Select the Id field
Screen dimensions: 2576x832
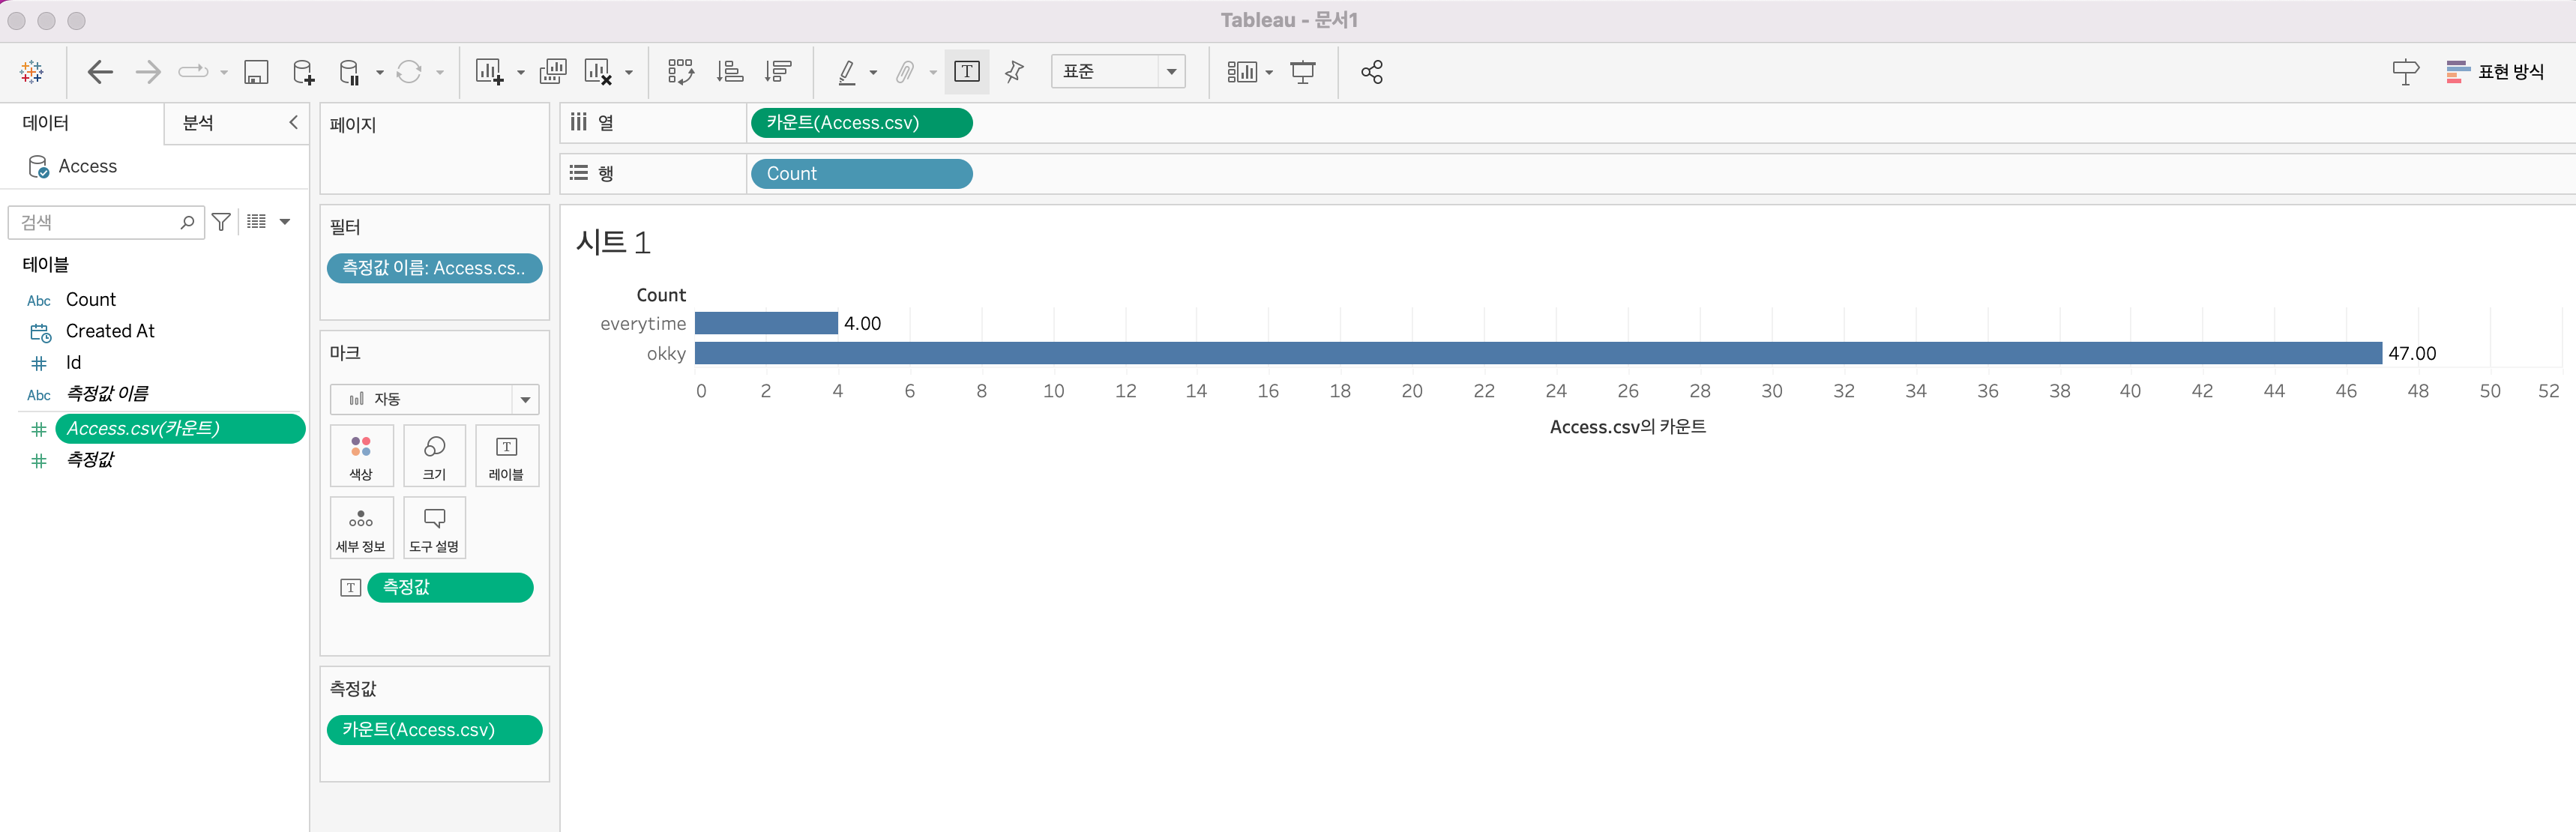point(73,362)
